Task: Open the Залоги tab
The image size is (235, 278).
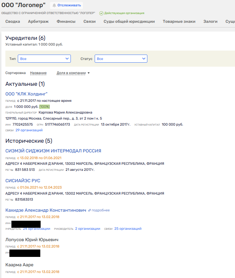Action: point(210,21)
